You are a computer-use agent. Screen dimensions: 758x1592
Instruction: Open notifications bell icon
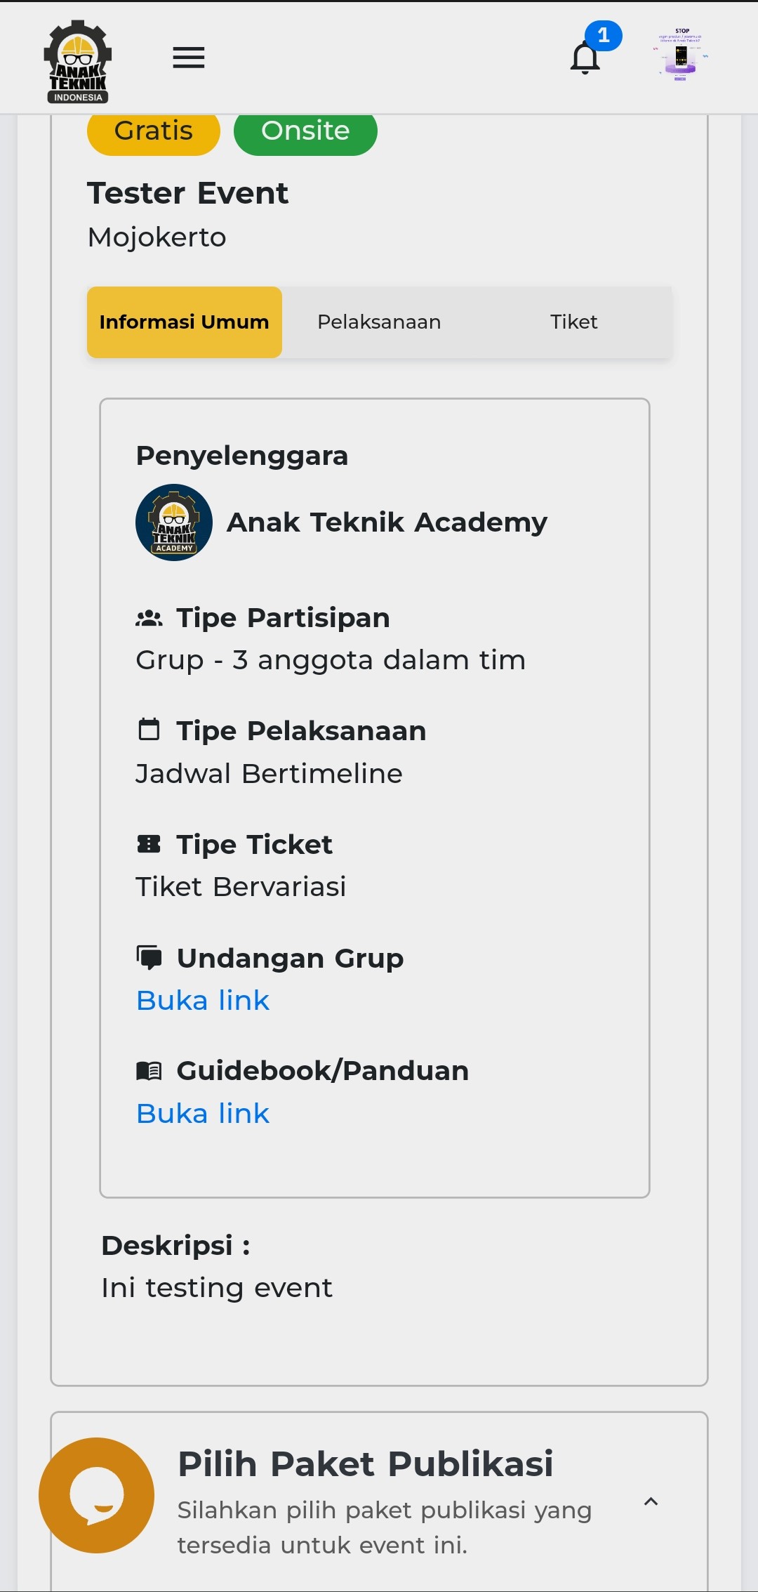coord(585,58)
